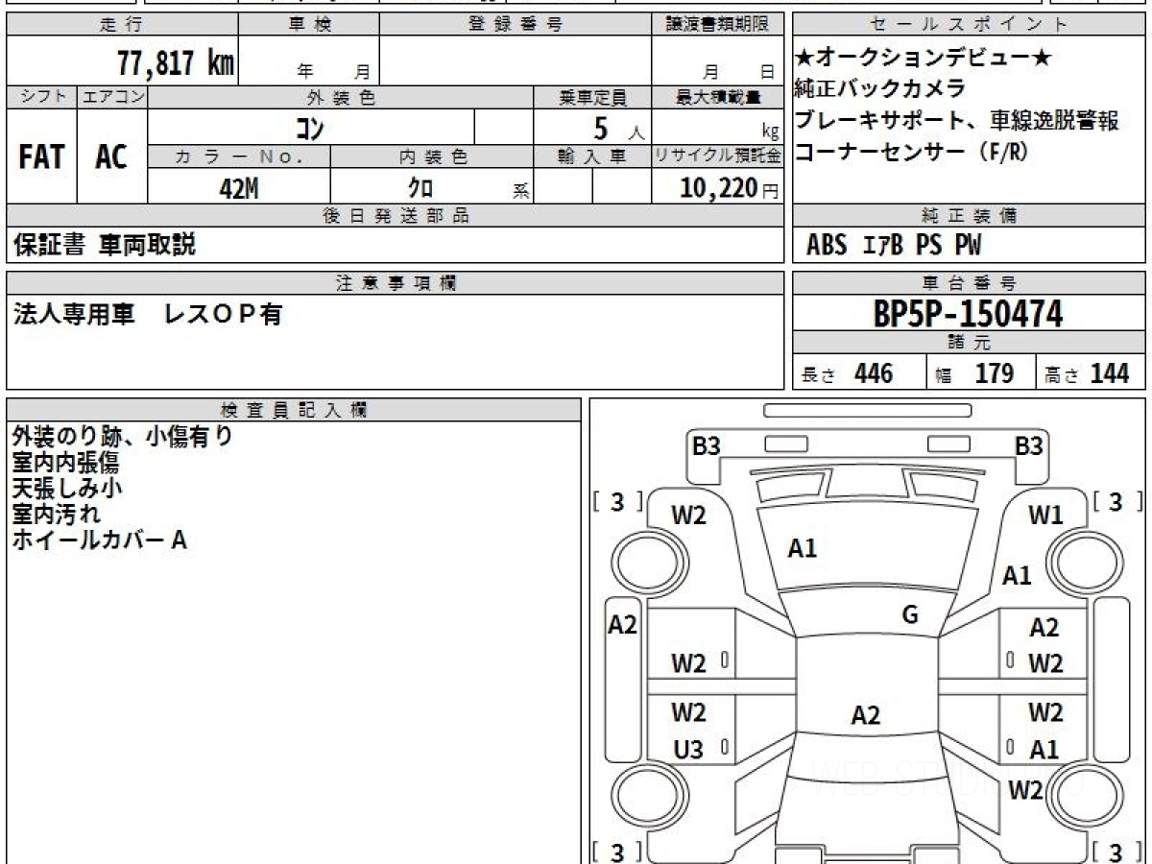The image size is (1152, 864).
Task: Click the W1 mark on the front fender
Action: point(1045,516)
